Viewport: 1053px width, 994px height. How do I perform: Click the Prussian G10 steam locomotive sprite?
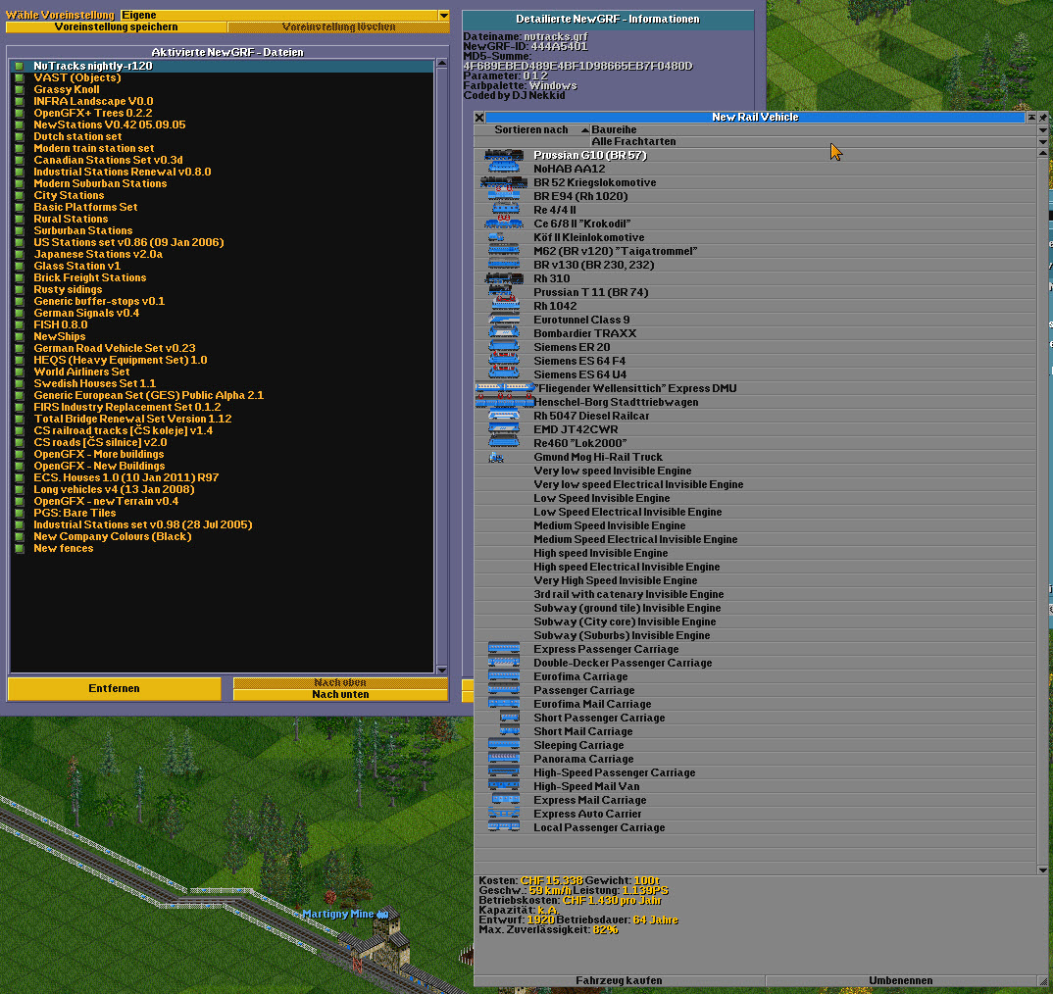(504, 155)
